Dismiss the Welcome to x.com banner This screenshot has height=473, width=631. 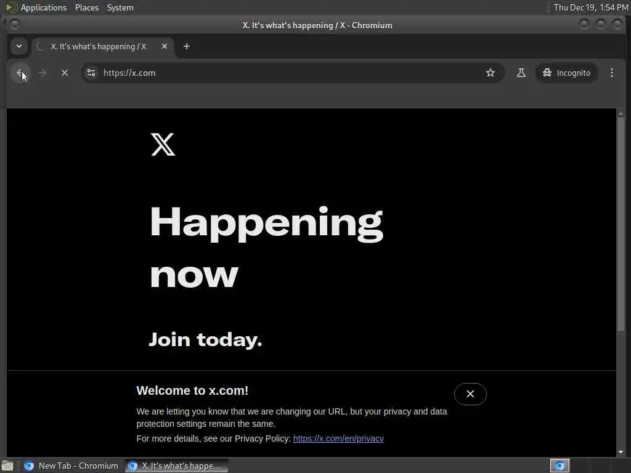(470, 394)
